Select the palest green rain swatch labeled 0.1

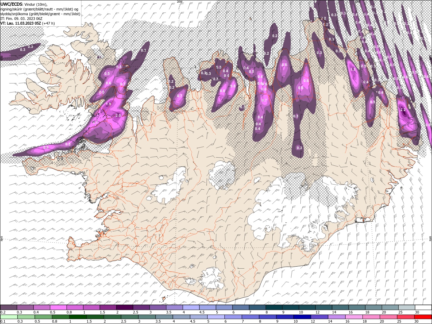[9, 317]
